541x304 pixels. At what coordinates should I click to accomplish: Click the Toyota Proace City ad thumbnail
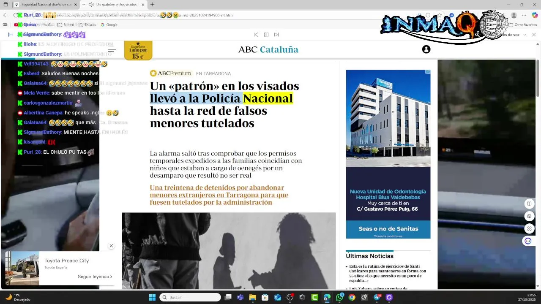[22, 269]
